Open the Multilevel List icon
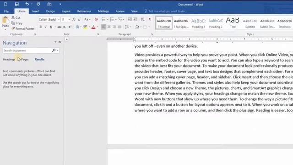293x165 pixels. tap(120, 19)
